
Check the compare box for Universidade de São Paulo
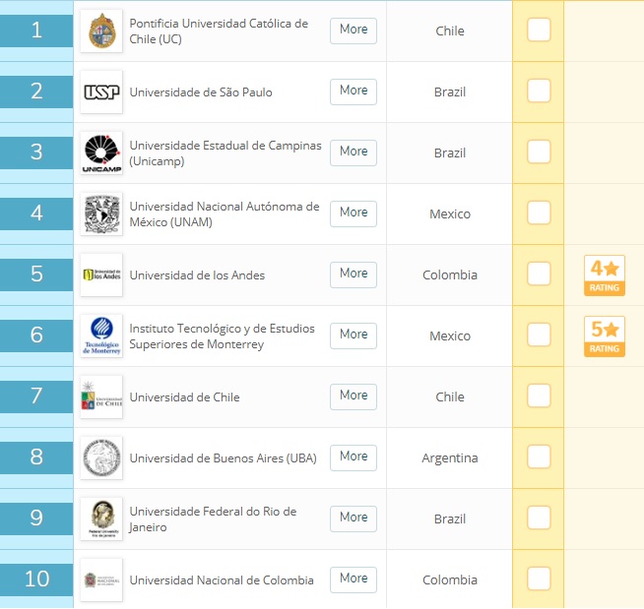(539, 91)
